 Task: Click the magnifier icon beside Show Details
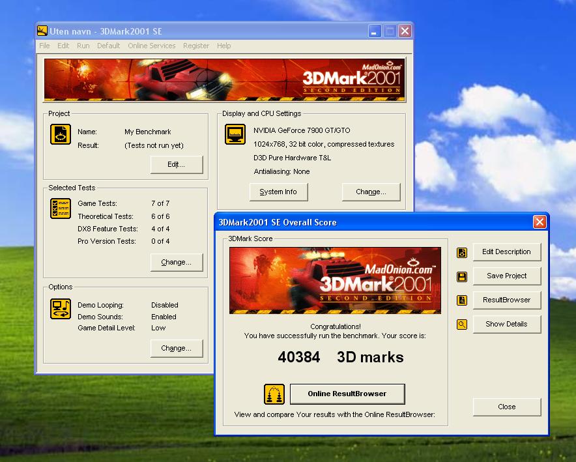coord(462,325)
